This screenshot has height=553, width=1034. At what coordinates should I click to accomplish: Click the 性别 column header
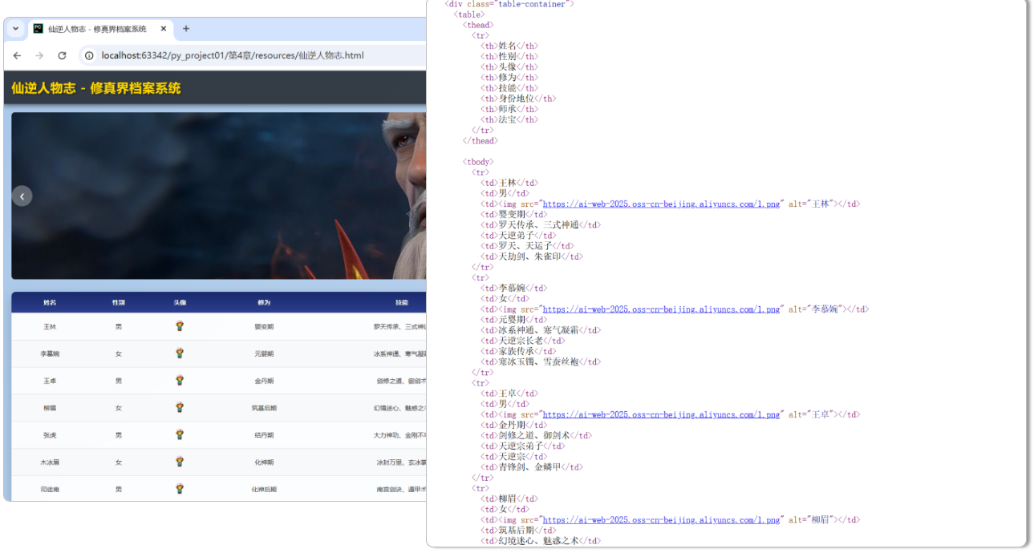click(119, 303)
